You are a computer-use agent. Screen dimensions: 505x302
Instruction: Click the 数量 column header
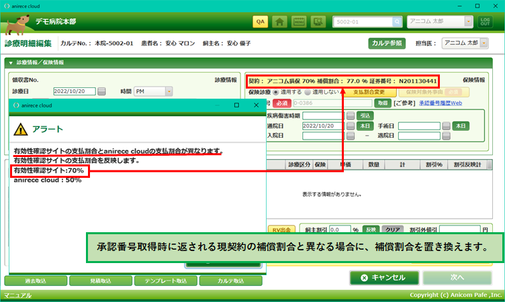373,164
